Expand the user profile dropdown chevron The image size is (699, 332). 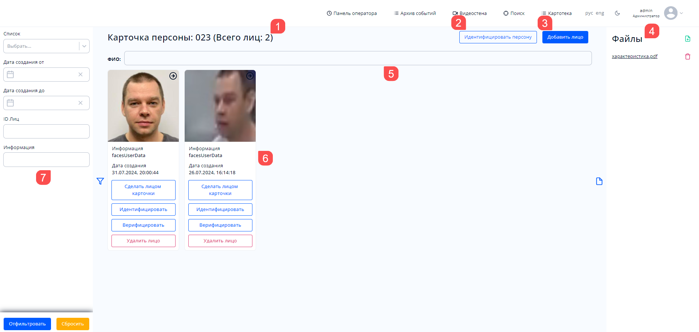point(682,13)
